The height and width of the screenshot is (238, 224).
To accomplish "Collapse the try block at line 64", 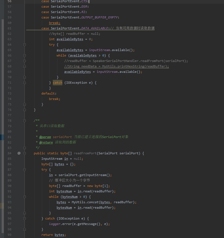I will pyautogui.click(x=25, y=45).
